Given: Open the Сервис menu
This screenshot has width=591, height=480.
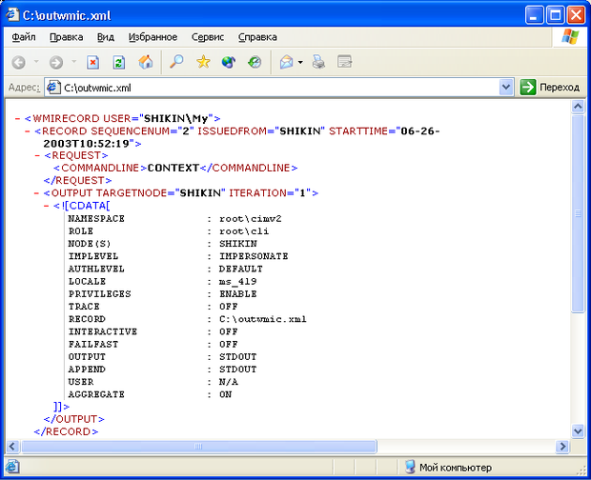Looking at the screenshot, I should pos(208,37).
